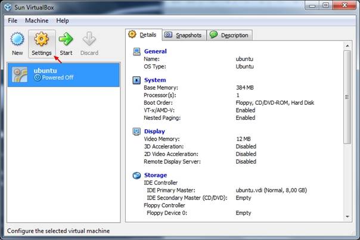Click status bar text 'Configure the selected virtual machine'
This screenshot has height=240, width=360.
(58, 231)
